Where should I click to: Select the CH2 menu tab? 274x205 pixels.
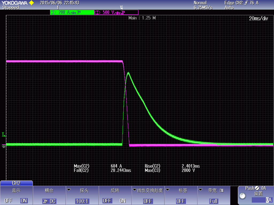16,183
